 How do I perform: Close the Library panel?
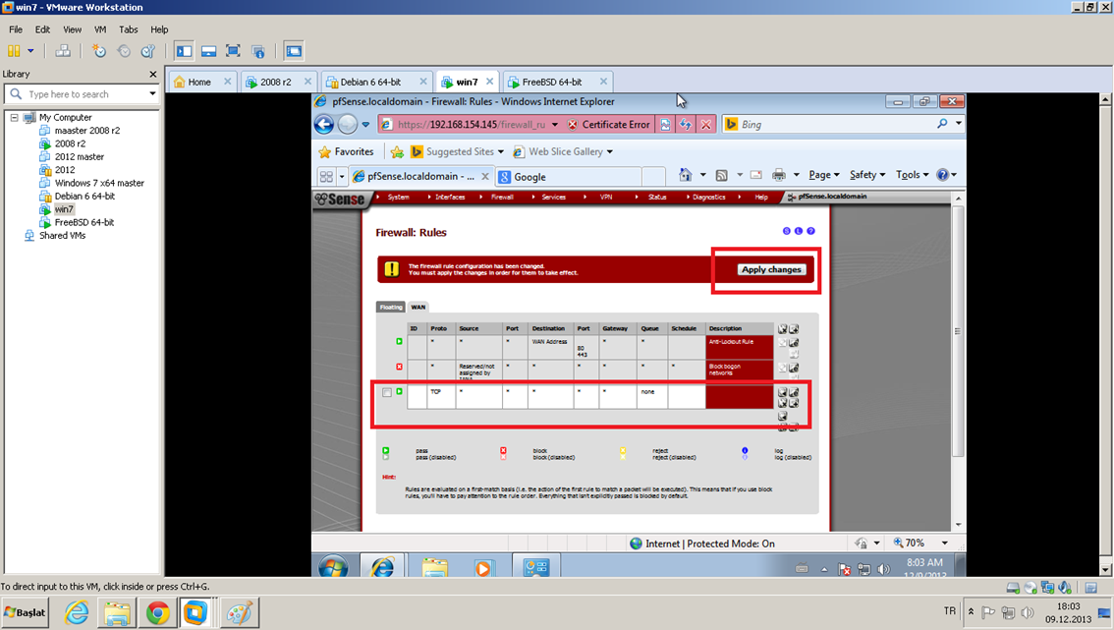(x=152, y=74)
